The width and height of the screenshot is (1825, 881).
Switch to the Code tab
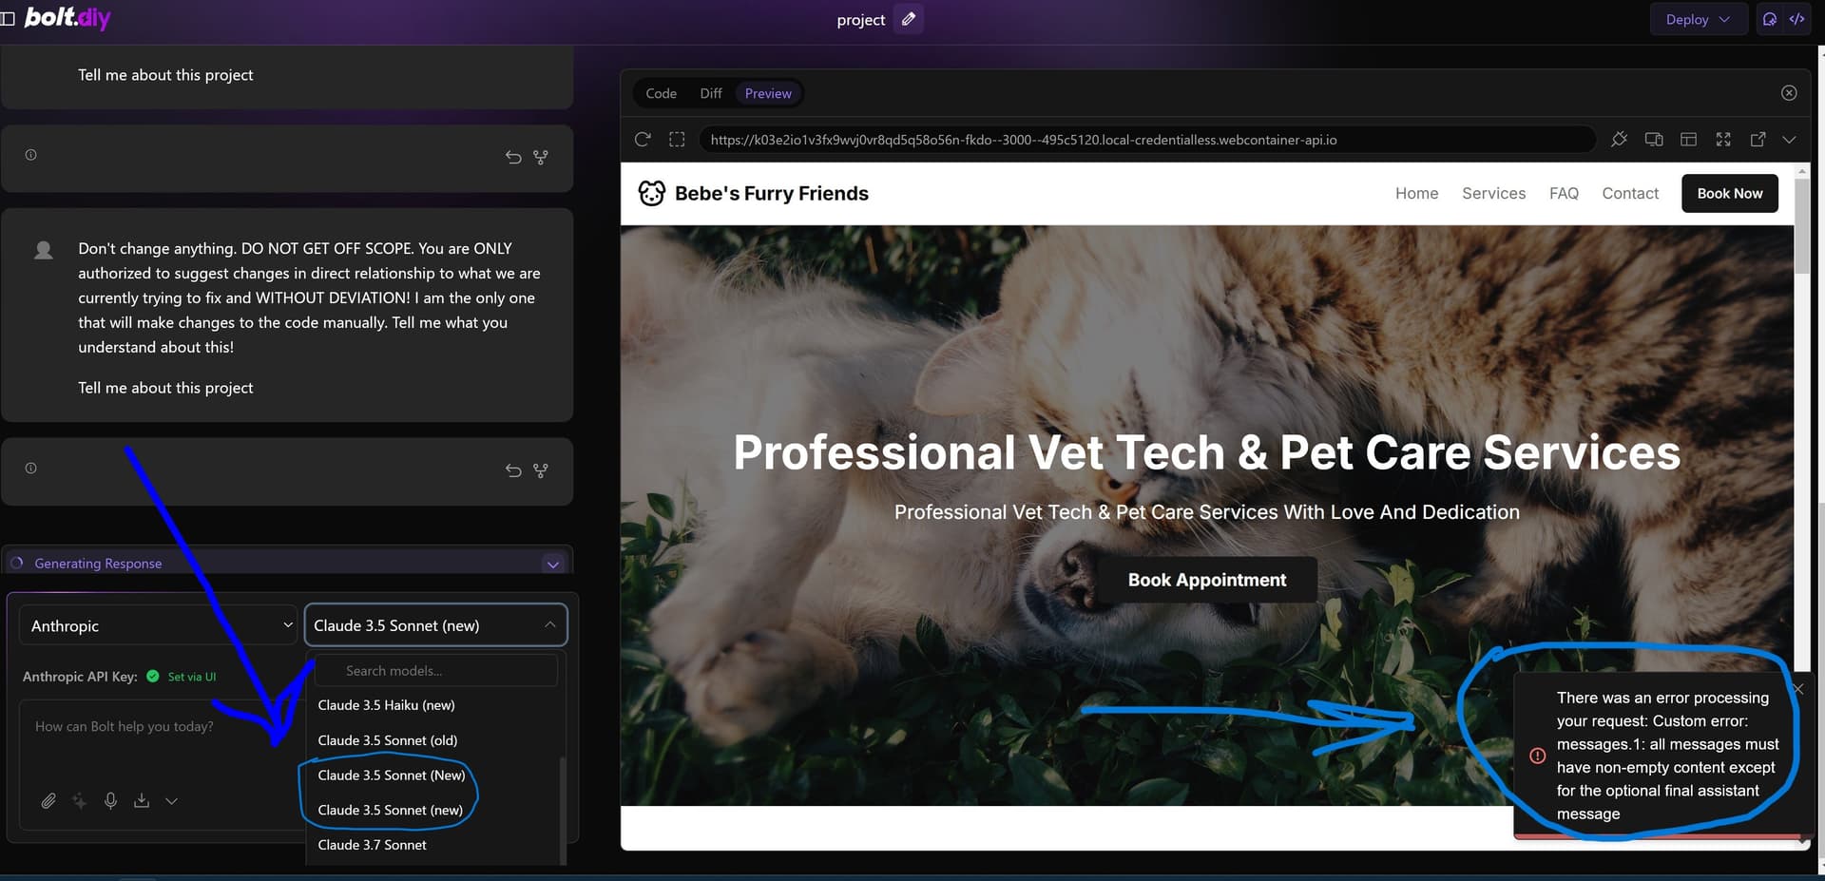(661, 93)
